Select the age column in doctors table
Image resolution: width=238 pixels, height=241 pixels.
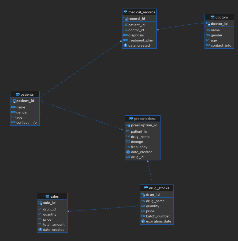click(x=220, y=40)
